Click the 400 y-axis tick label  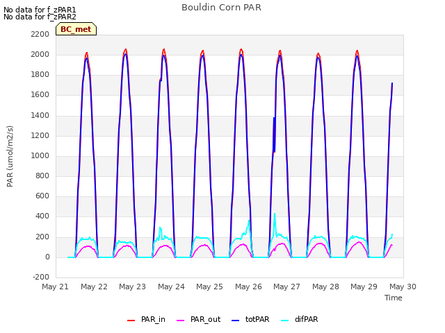click(x=42, y=216)
